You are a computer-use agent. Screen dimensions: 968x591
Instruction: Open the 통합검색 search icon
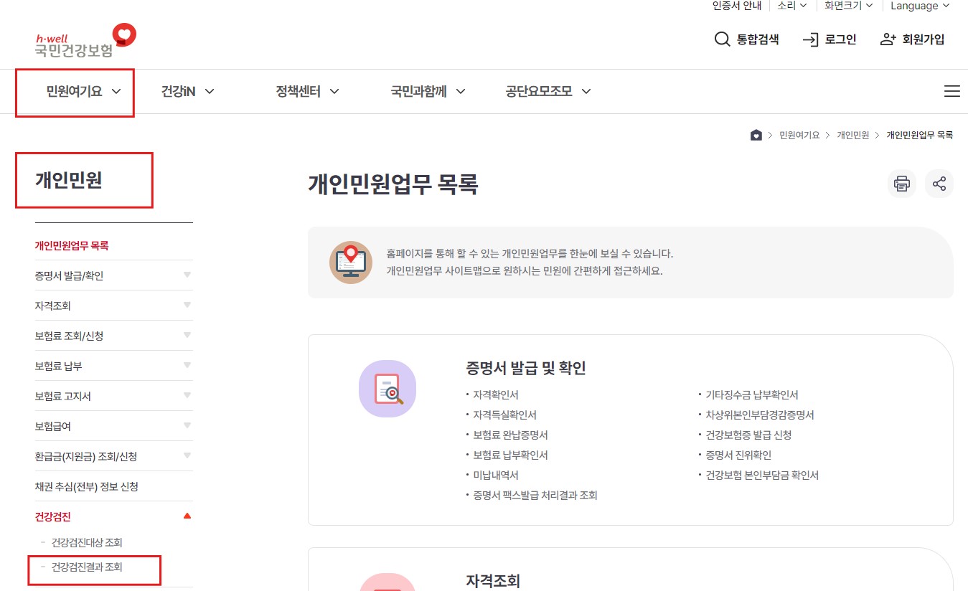(721, 39)
